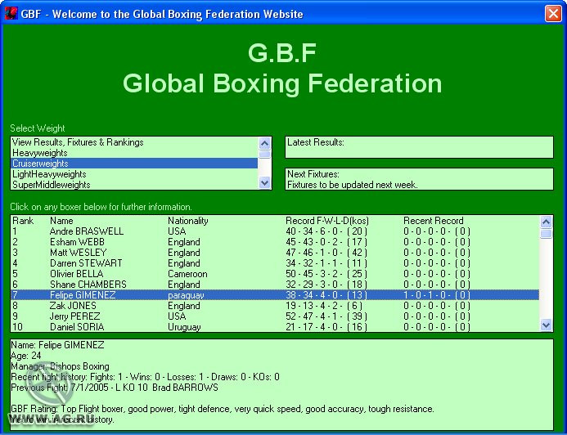Click the Age: 24 line

click(x=26, y=356)
